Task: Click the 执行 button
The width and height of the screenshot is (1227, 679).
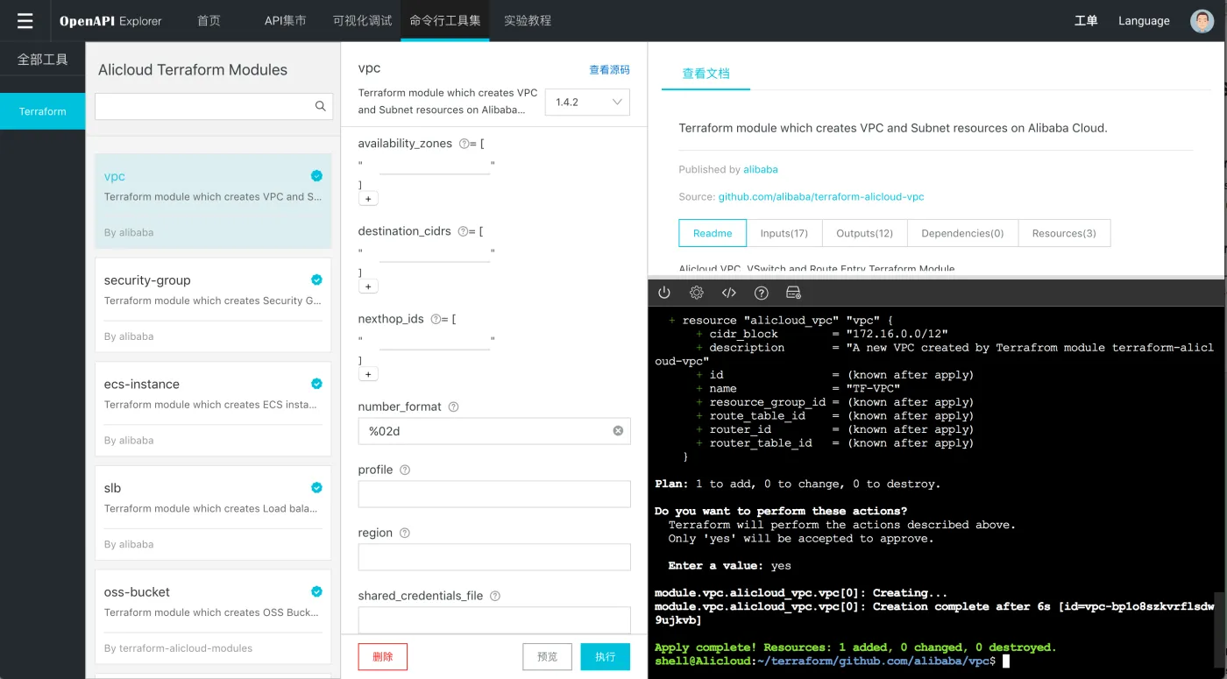Action: tap(606, 656)
